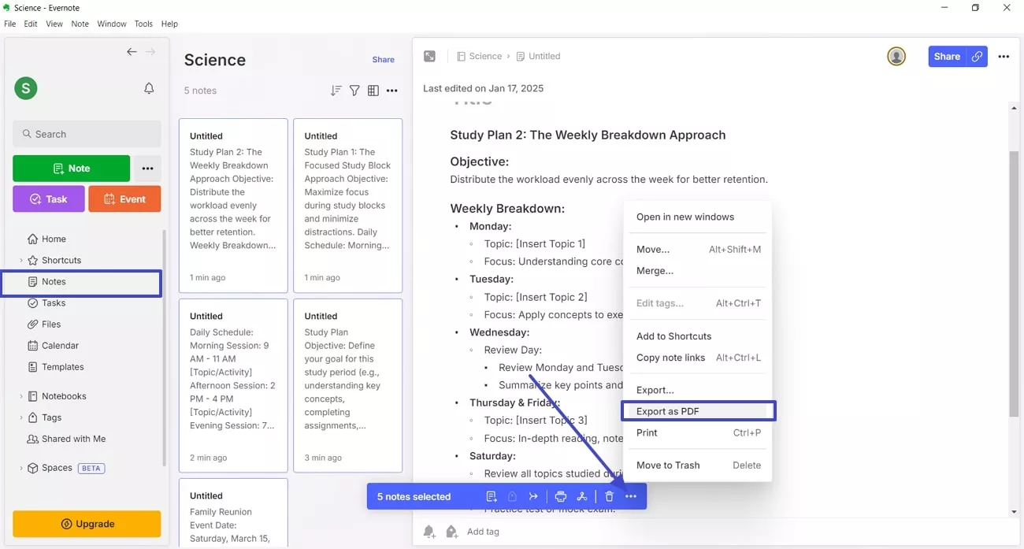Click Share for the Science notebook
The image size is (1024, 549).
click(x=383, y=59)
